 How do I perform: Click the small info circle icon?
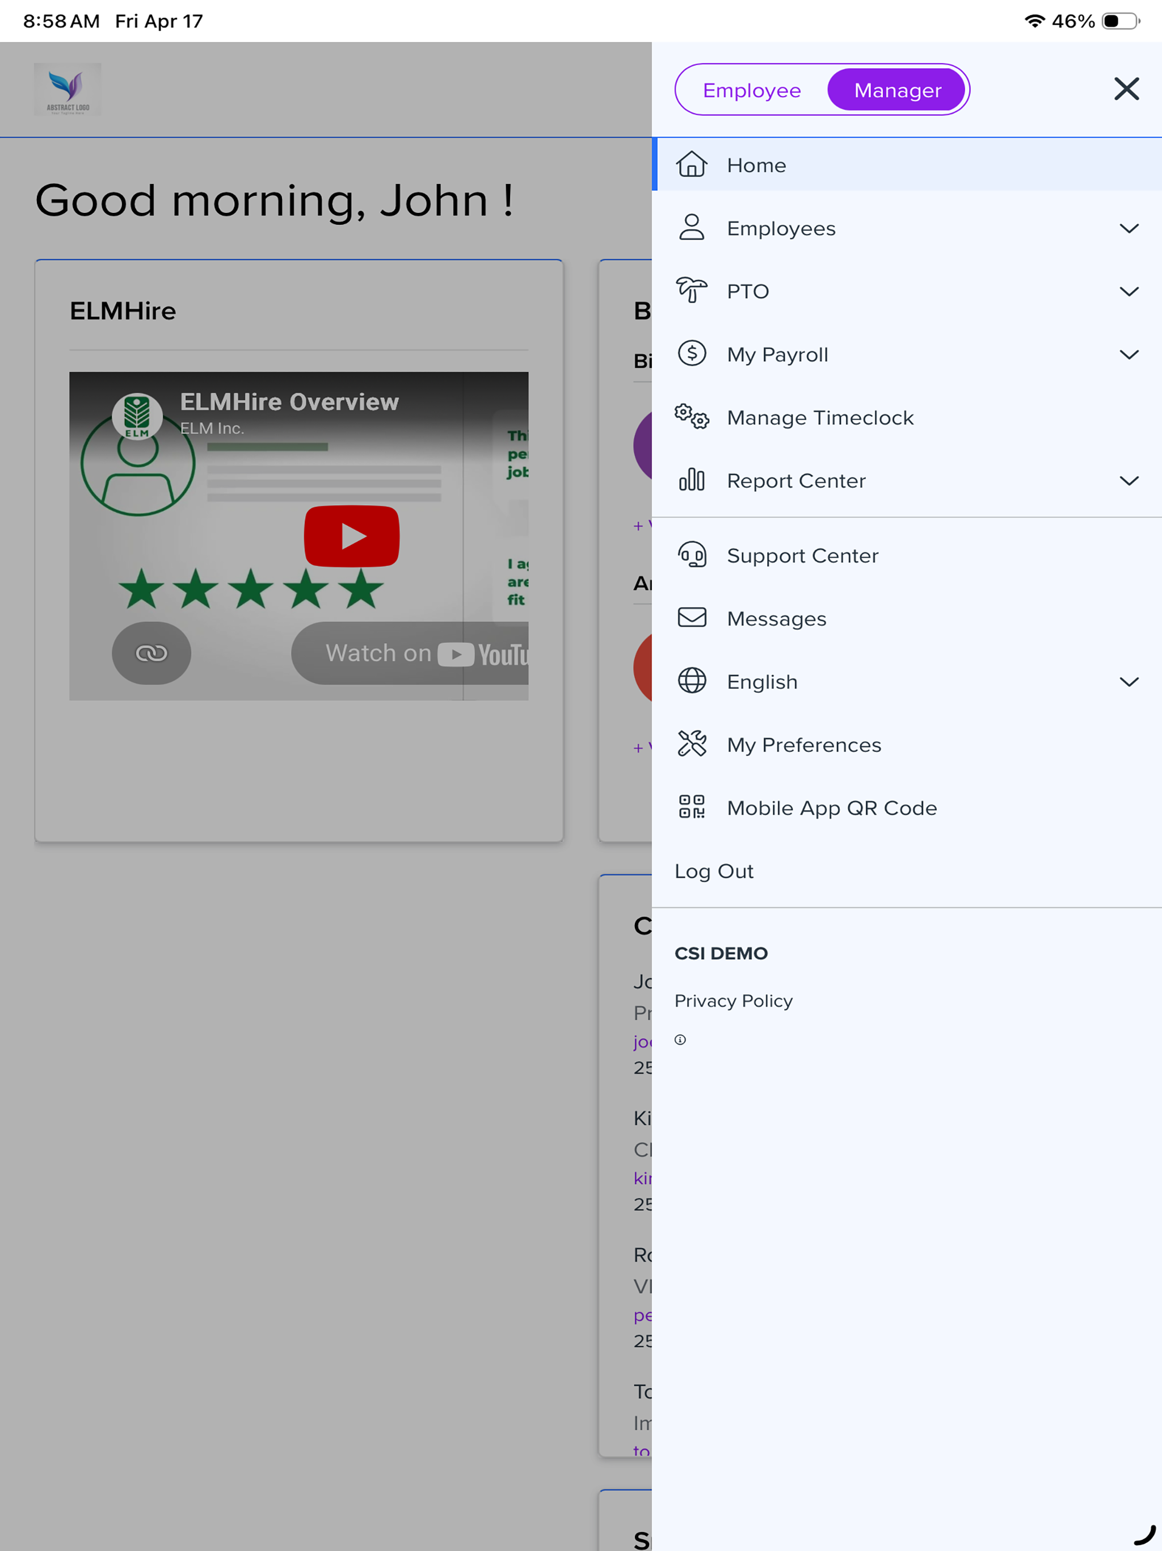click(680, 1040)
